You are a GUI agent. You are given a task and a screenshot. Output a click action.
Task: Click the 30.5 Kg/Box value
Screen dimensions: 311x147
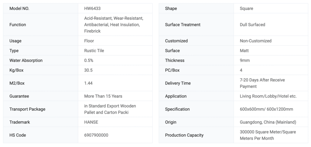click(x=88, y=70)
